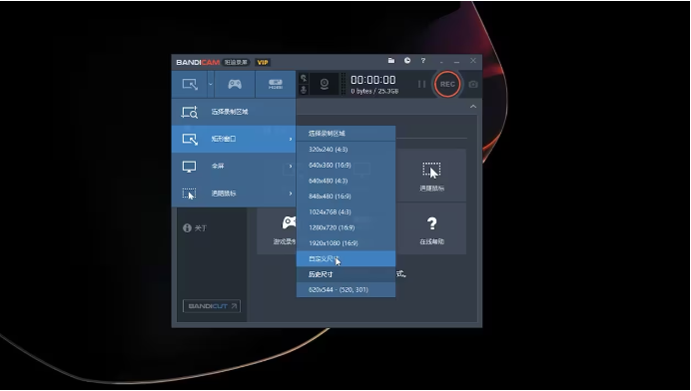Open the BANDICUT link button
This screenshot has width=691, height=391.
[x=212, y=306]
